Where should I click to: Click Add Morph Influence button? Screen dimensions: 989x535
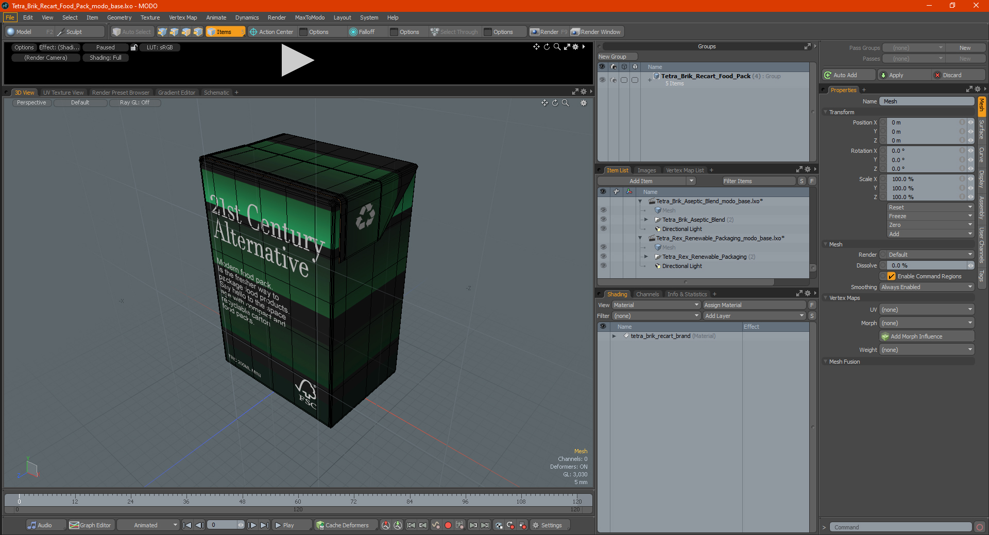click(x=927, y=336)
